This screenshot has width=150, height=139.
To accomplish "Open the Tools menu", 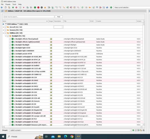I will click(14, 4).
